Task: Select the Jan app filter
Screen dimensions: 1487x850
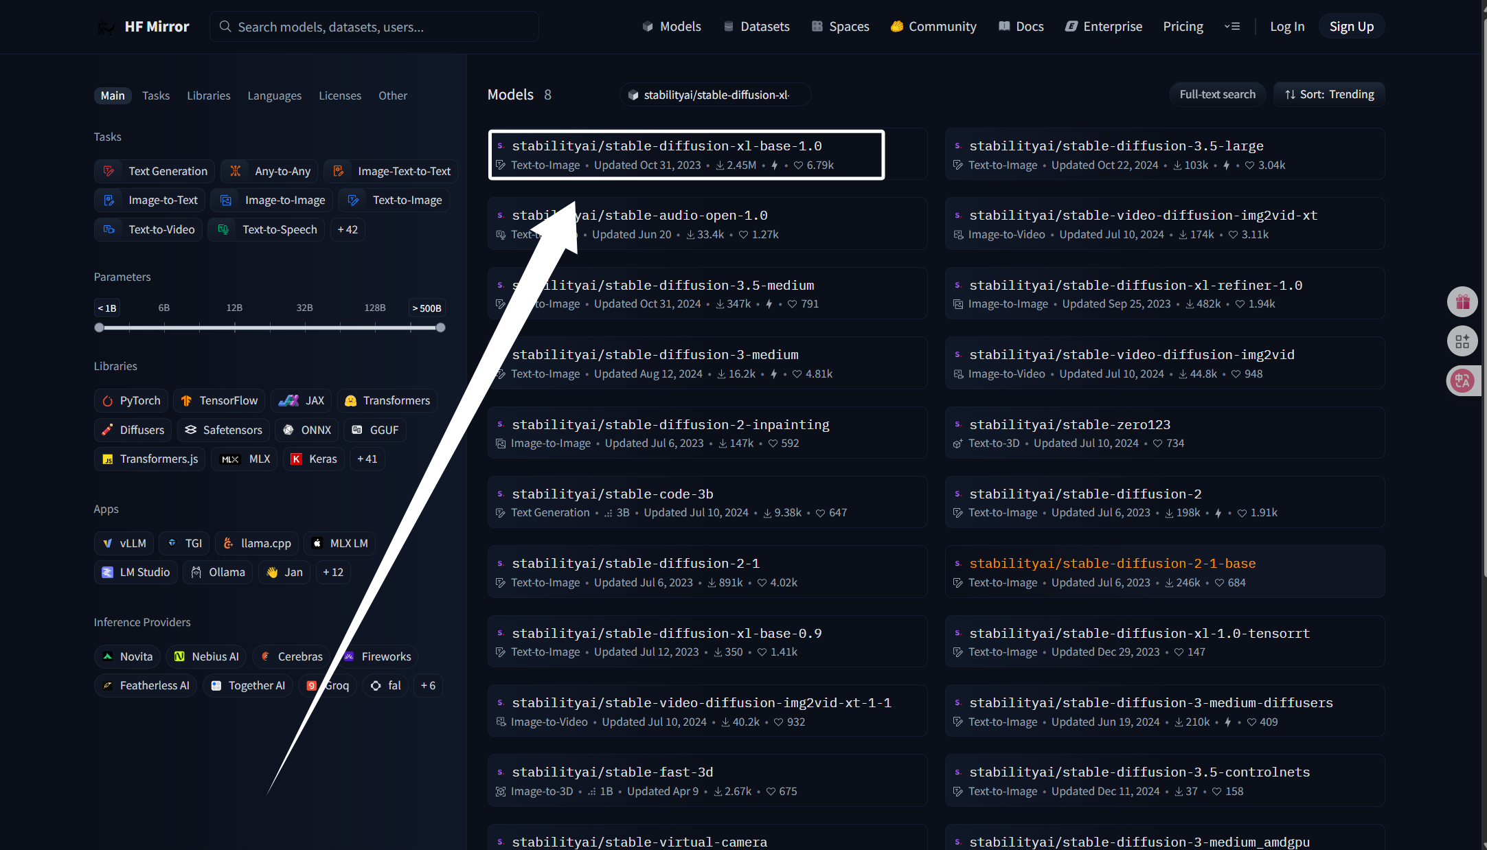Action: click(284, 572)
